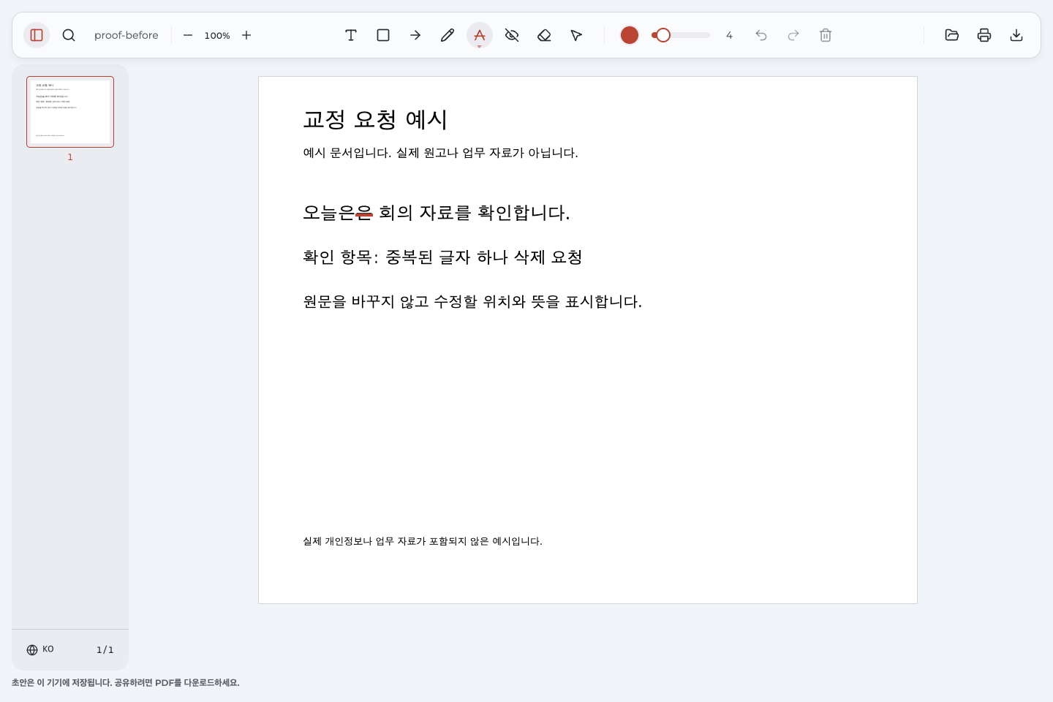Select page 1 thumbnail
The height and width of the screenshot is (702, 1053).
[70, 112]
